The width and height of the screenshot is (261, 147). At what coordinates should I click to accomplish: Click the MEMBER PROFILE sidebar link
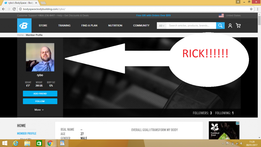pyautogui.click(x=27, y=133)
